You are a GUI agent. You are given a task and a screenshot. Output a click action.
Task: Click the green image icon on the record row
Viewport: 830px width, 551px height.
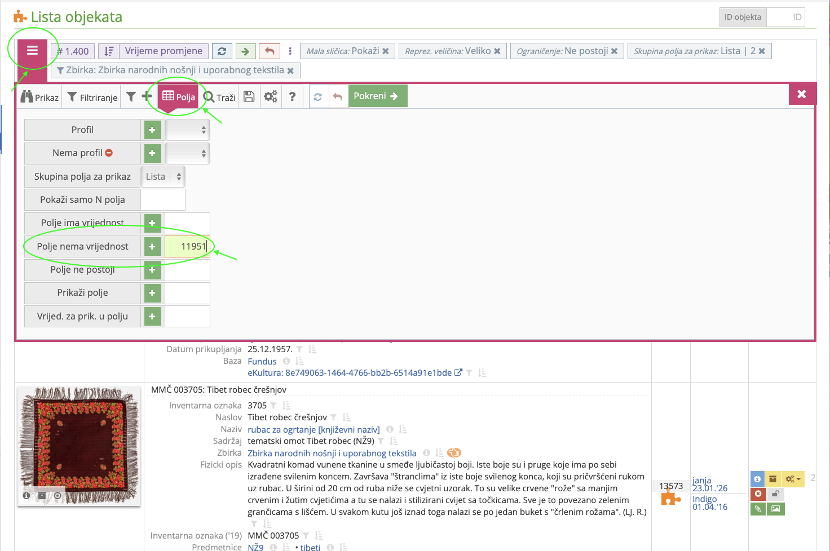(775, 509)
